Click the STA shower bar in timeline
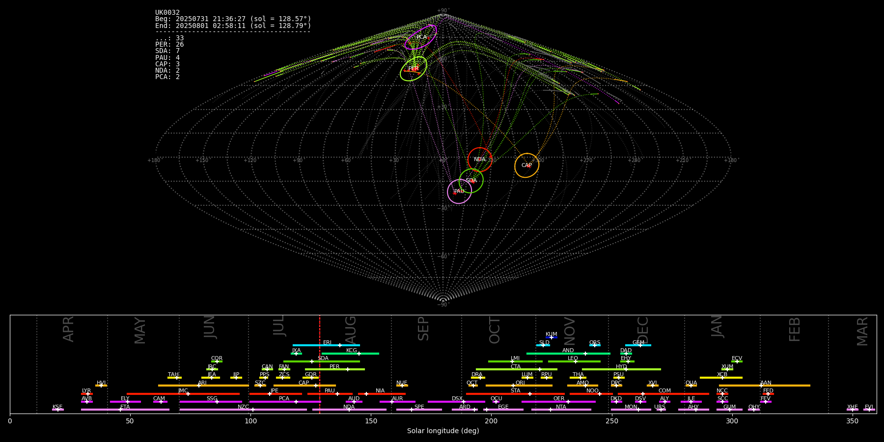This screenshot has height=442, width=884. (515, 393)
